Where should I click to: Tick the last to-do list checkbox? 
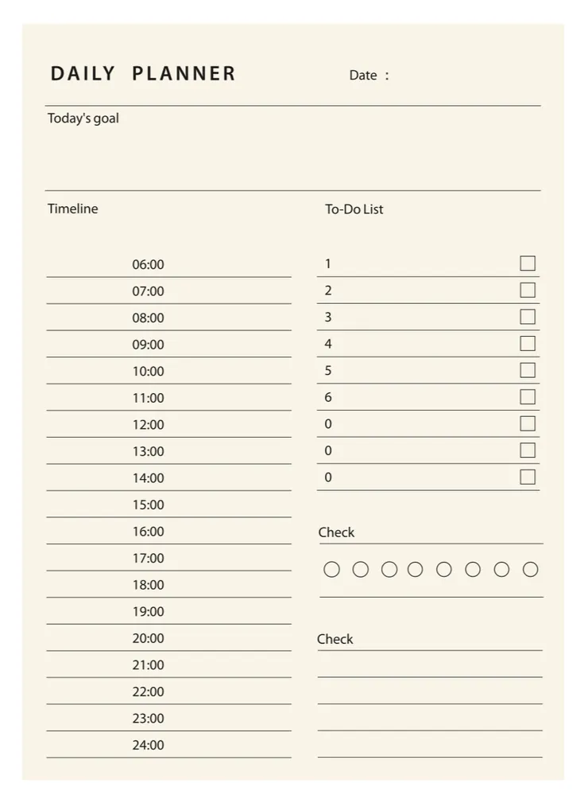click(528, 477)
